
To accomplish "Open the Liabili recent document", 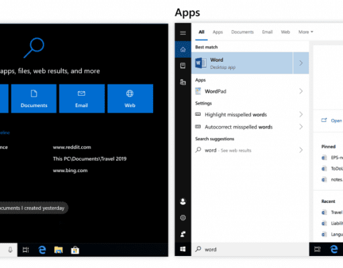I will click(x=332, y=223).
